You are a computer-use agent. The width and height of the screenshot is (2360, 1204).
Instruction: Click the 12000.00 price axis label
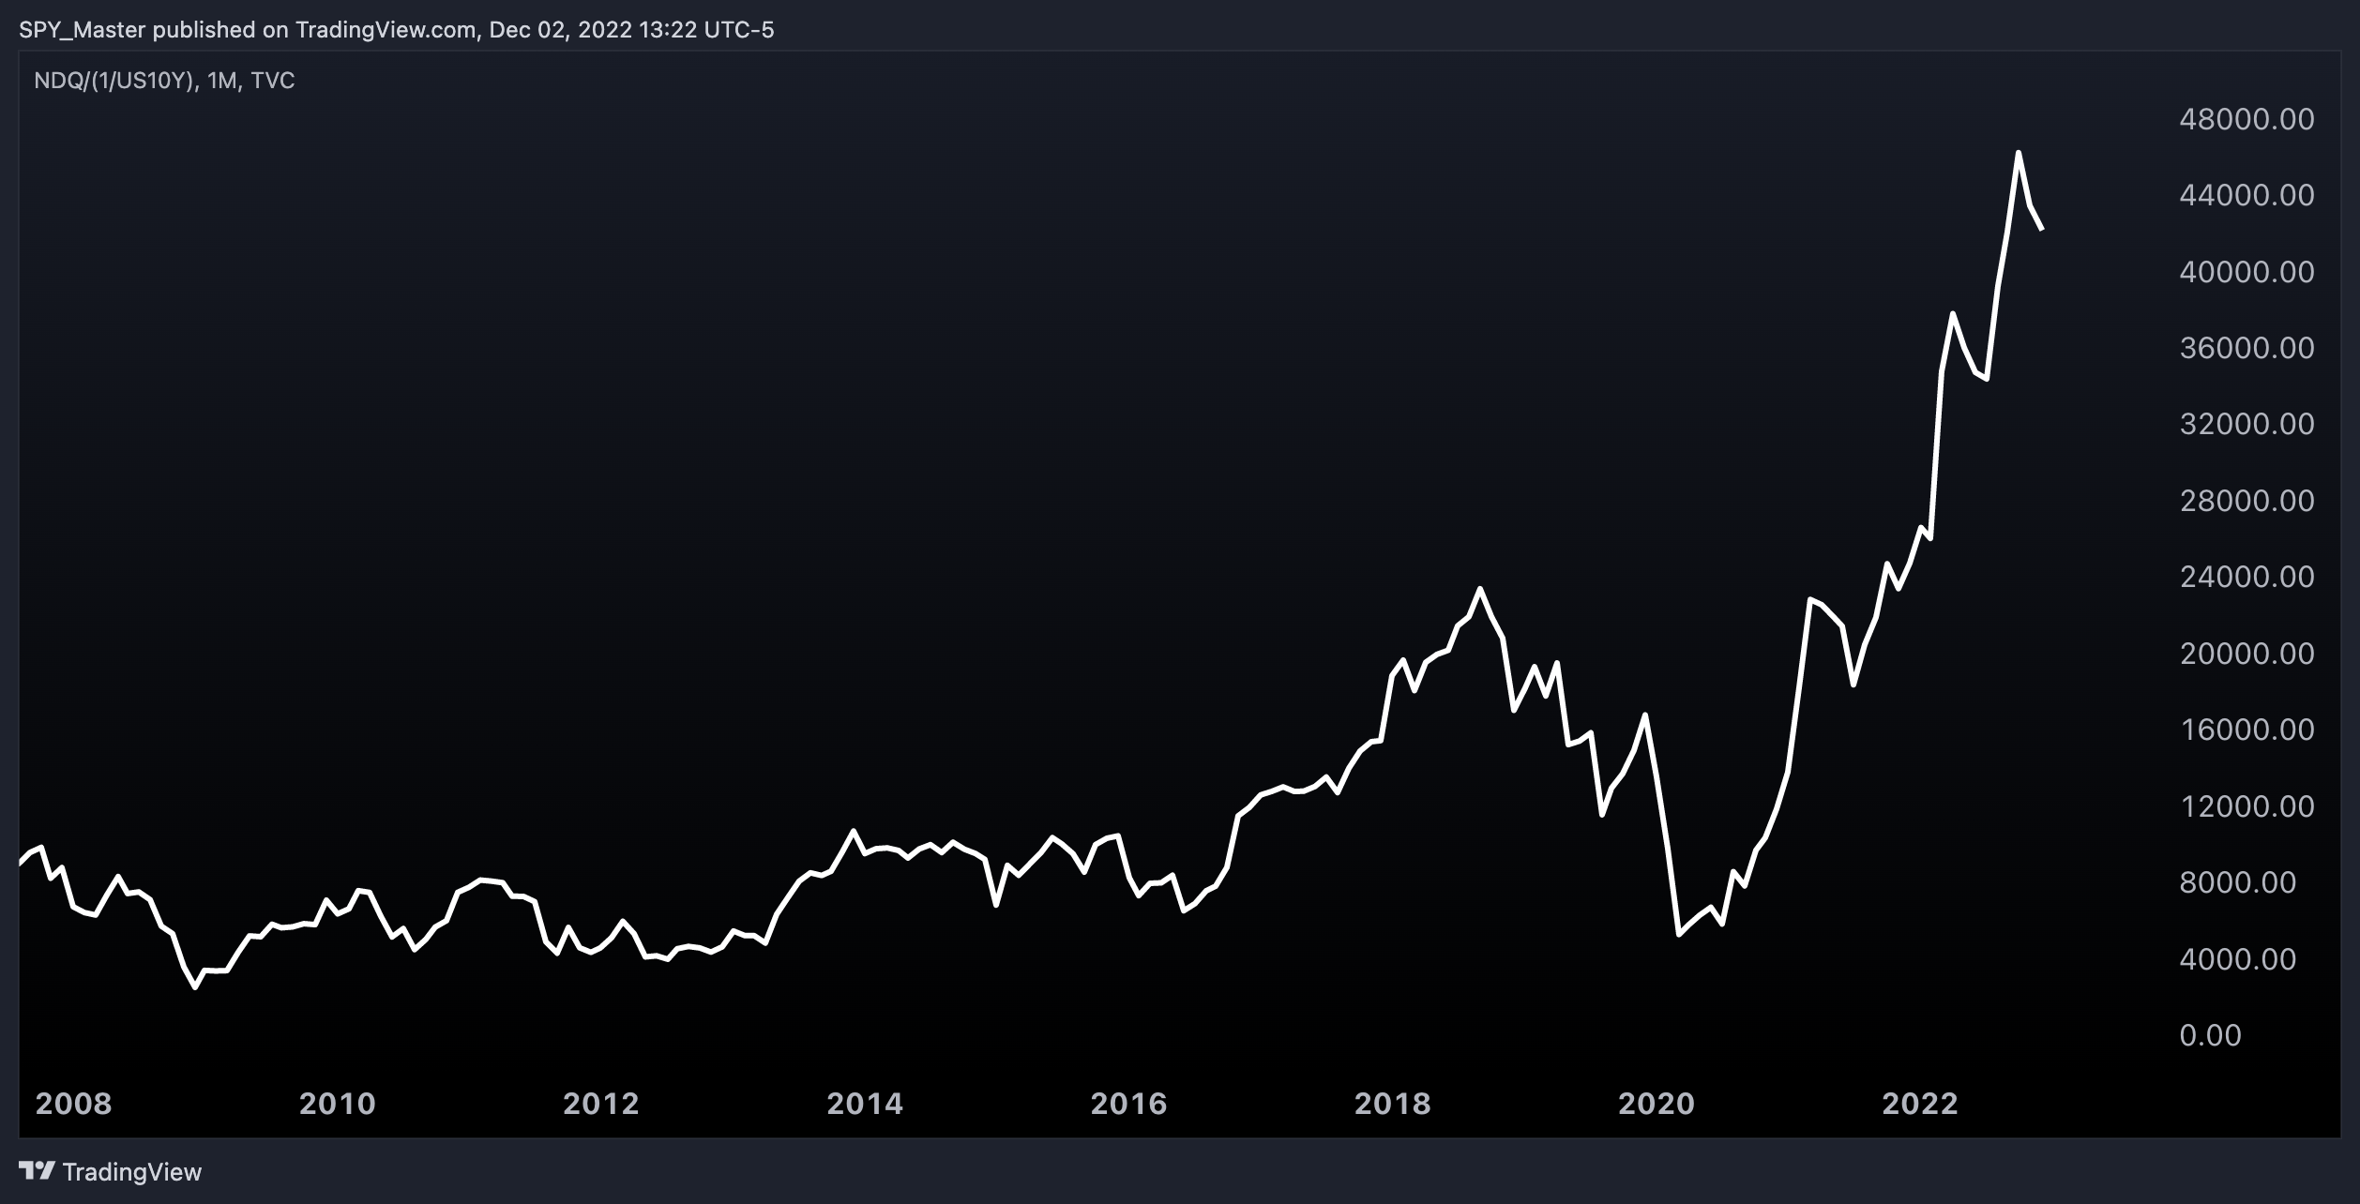click(2247, 806)
